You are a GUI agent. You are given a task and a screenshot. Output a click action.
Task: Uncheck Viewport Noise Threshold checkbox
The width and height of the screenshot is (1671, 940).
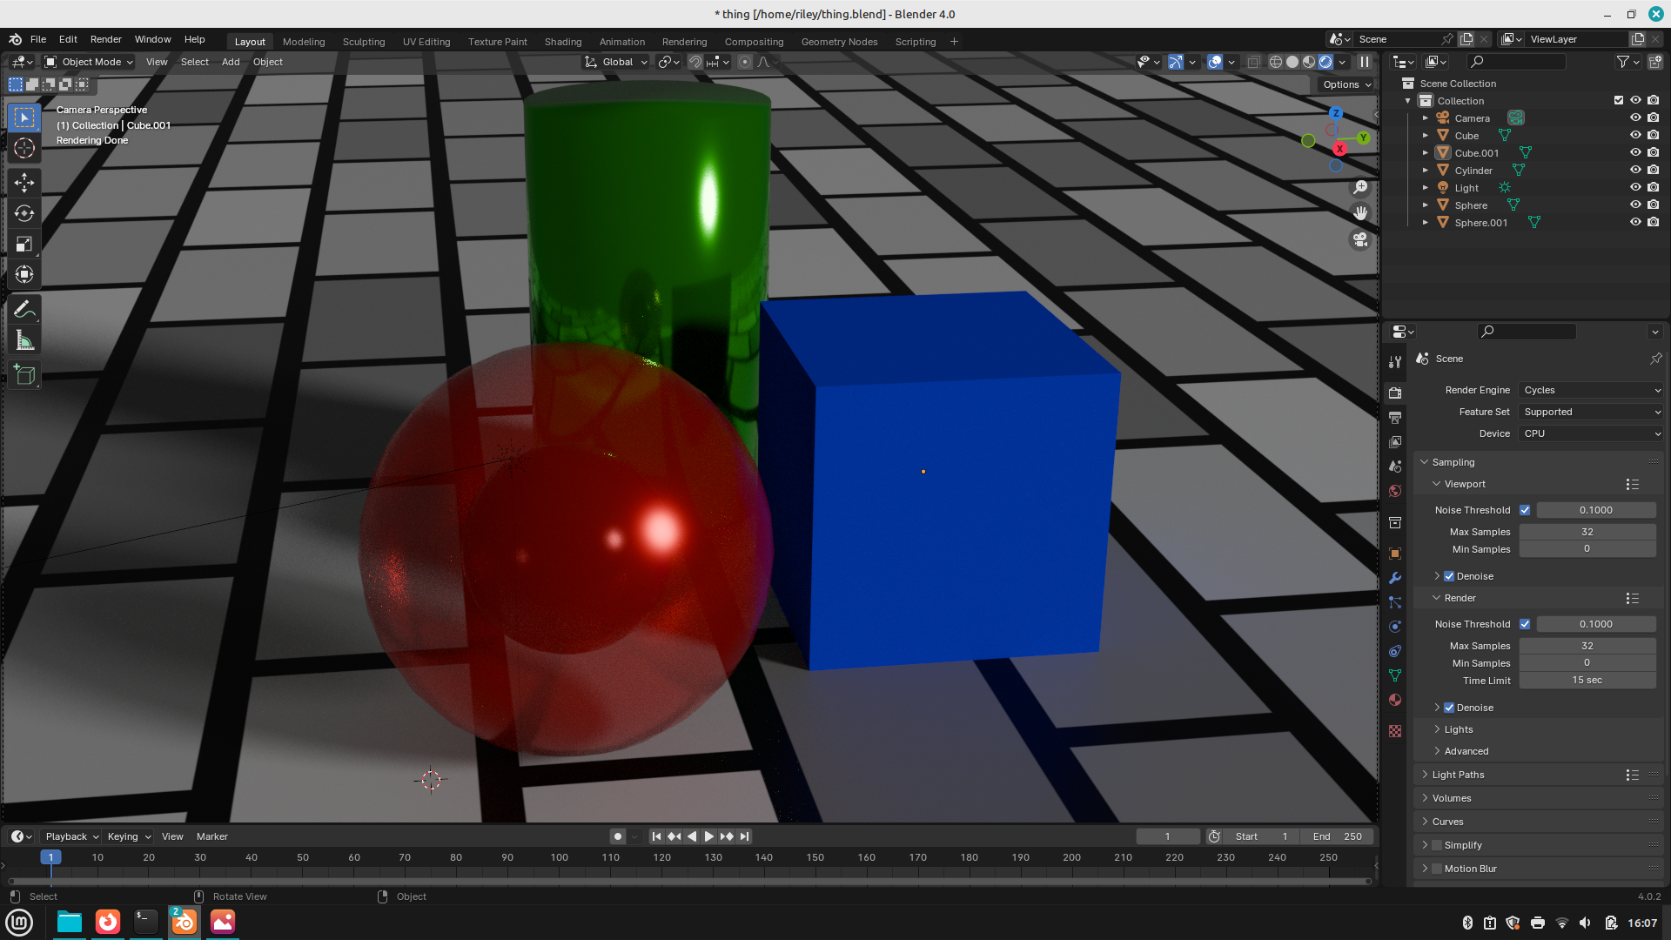(x=1525, y=510)
